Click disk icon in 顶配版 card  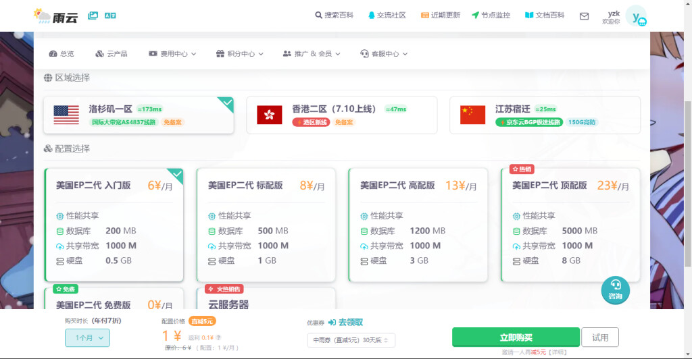click(x=516, y=261)
